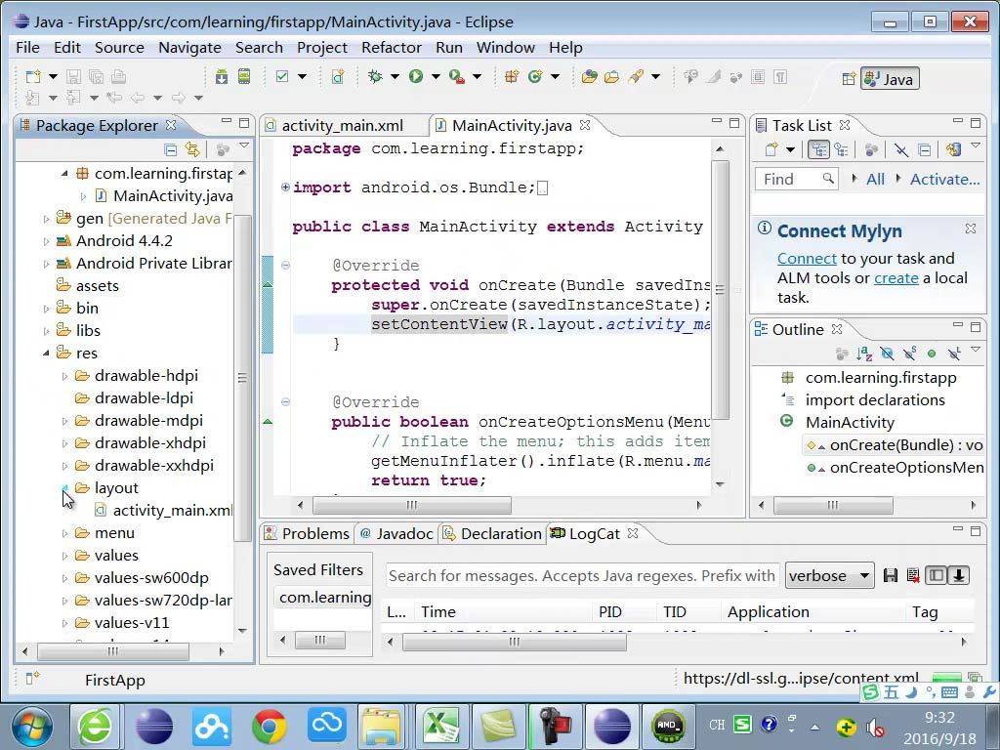Open the Debug dropdown arrow
This screenshot has width=1000, height=750.
395,77
